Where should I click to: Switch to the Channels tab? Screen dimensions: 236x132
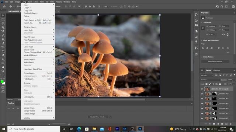click(x=216, y=70)
